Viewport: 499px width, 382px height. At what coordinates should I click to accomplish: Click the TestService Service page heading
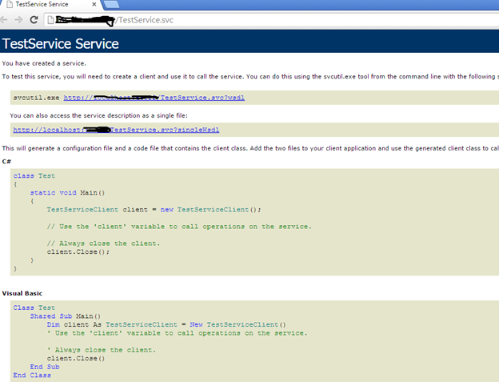[x=61, y=44]
